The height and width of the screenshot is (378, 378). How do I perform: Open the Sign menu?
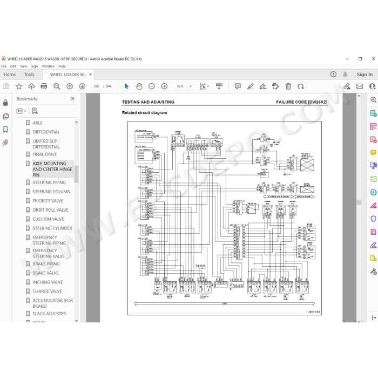(35, 66)
